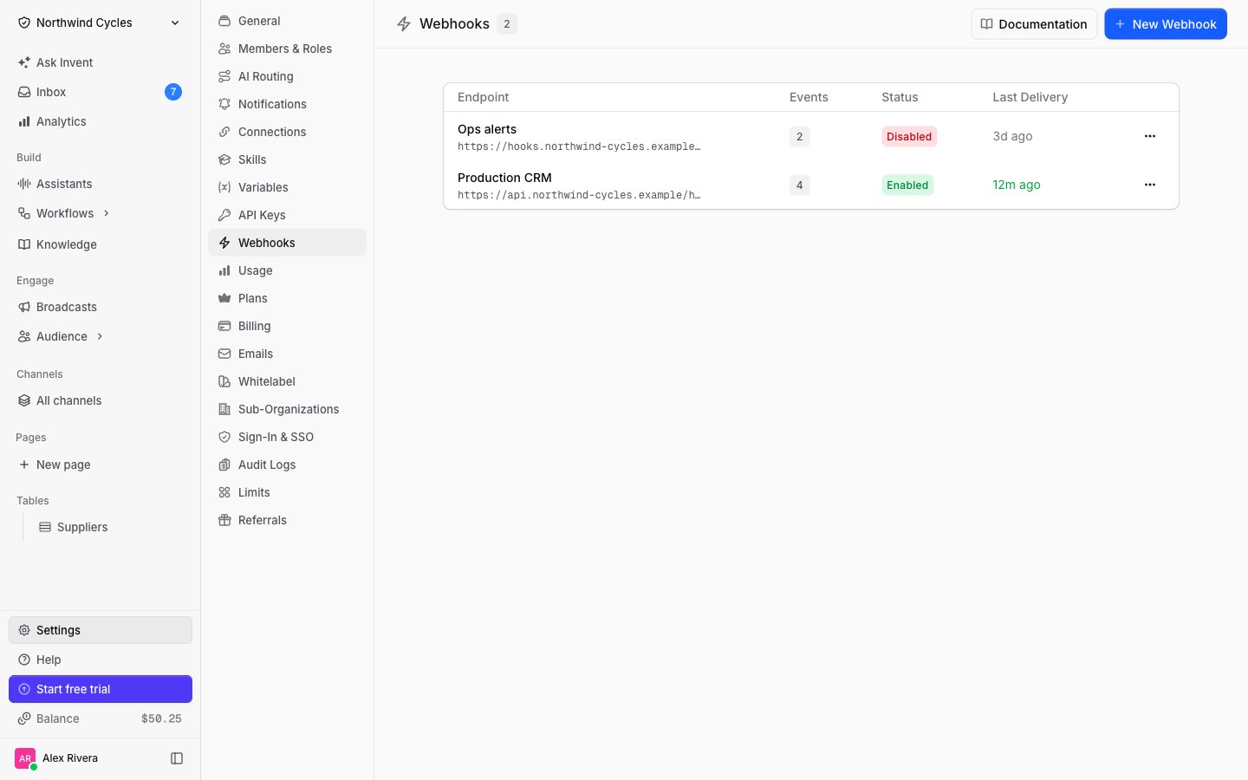Image resolution: width=1248 pixels, height=780 pixels.
Task: Open Limits settings
Action: pos(287,492)
